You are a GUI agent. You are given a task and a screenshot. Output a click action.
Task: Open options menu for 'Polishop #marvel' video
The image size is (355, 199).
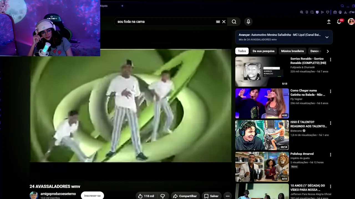point(330,155)
